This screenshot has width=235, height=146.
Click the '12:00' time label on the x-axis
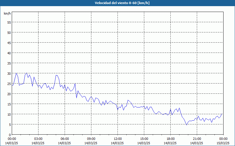coord(118,139)
